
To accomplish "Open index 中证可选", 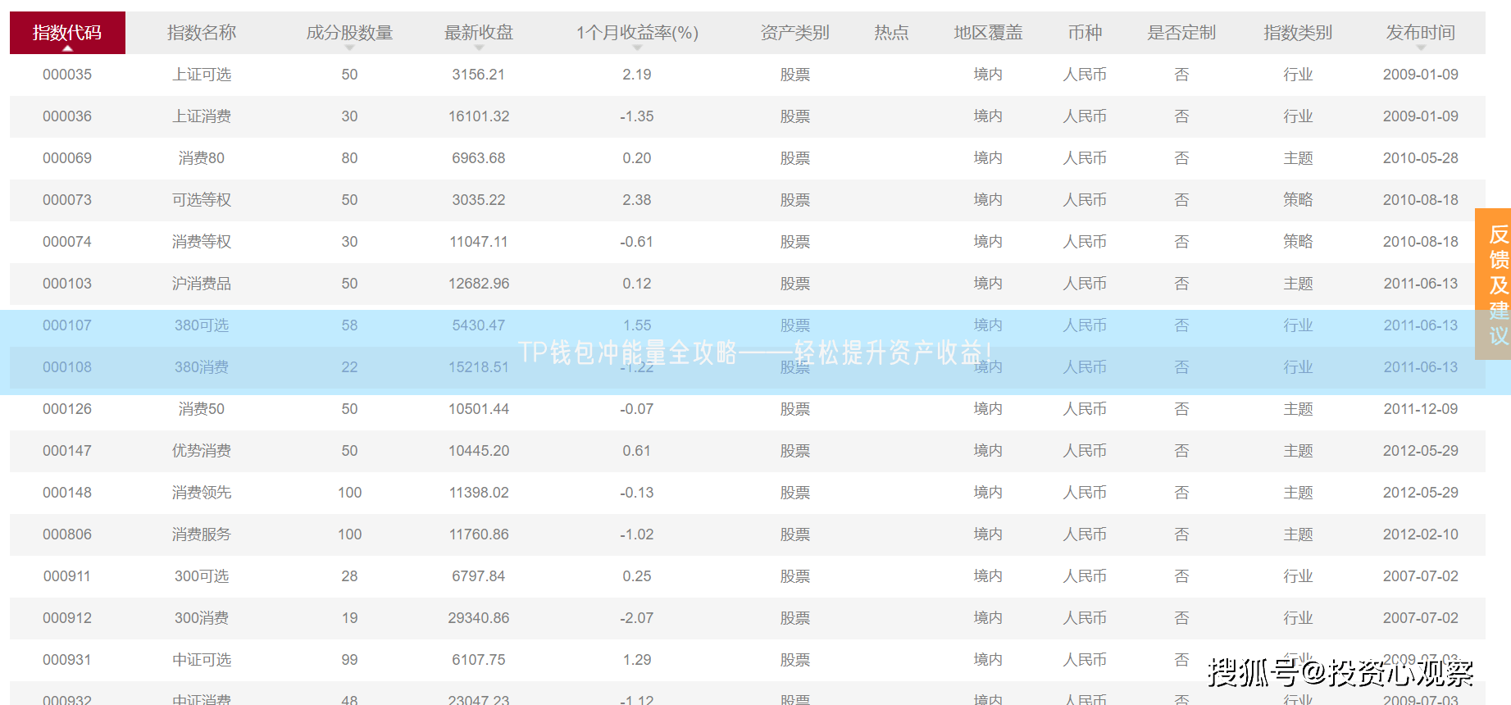I will coord(202,660).
